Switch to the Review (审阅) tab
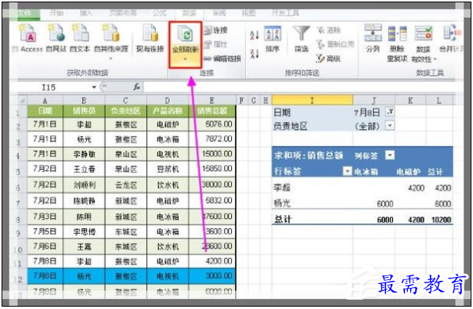This screenshot has height=309, width=473. coord(219,13)
